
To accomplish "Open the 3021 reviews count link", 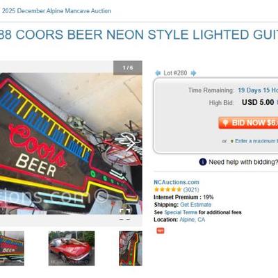I will pyautogui.click(x=191, y=190).
